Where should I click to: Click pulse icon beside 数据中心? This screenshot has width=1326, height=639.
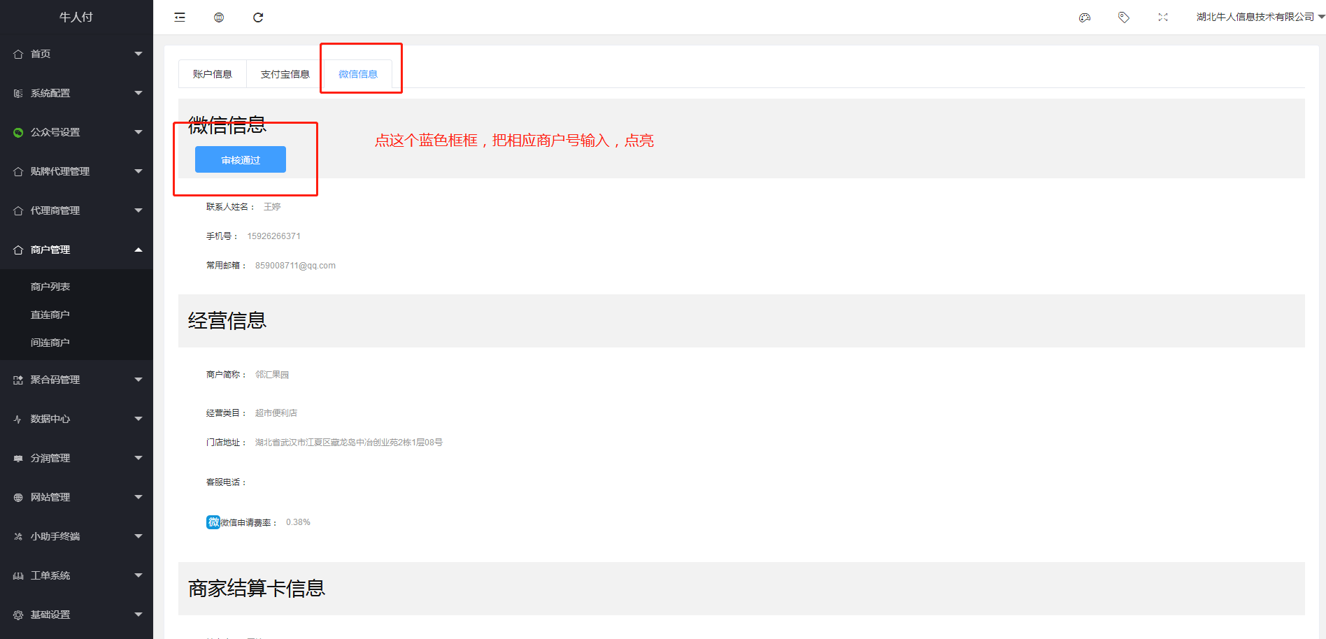18,419
